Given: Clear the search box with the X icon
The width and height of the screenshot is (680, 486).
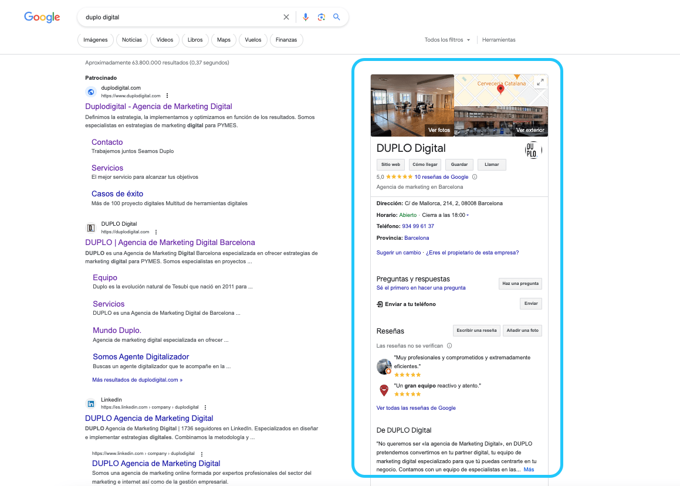Looking at the screenshot, I should pyautogui.click(x=286, y=18).
